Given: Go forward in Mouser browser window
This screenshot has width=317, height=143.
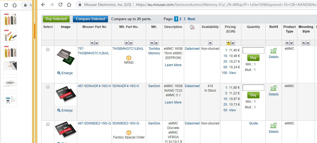Looking at the screenshot, I should (52, 5).
